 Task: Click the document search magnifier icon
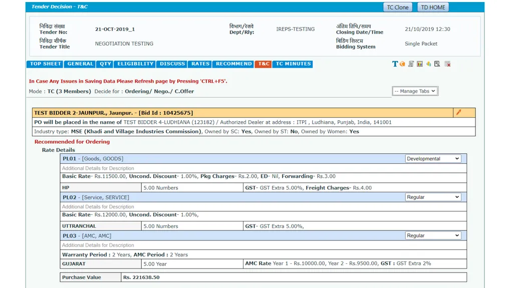(437, 64)
